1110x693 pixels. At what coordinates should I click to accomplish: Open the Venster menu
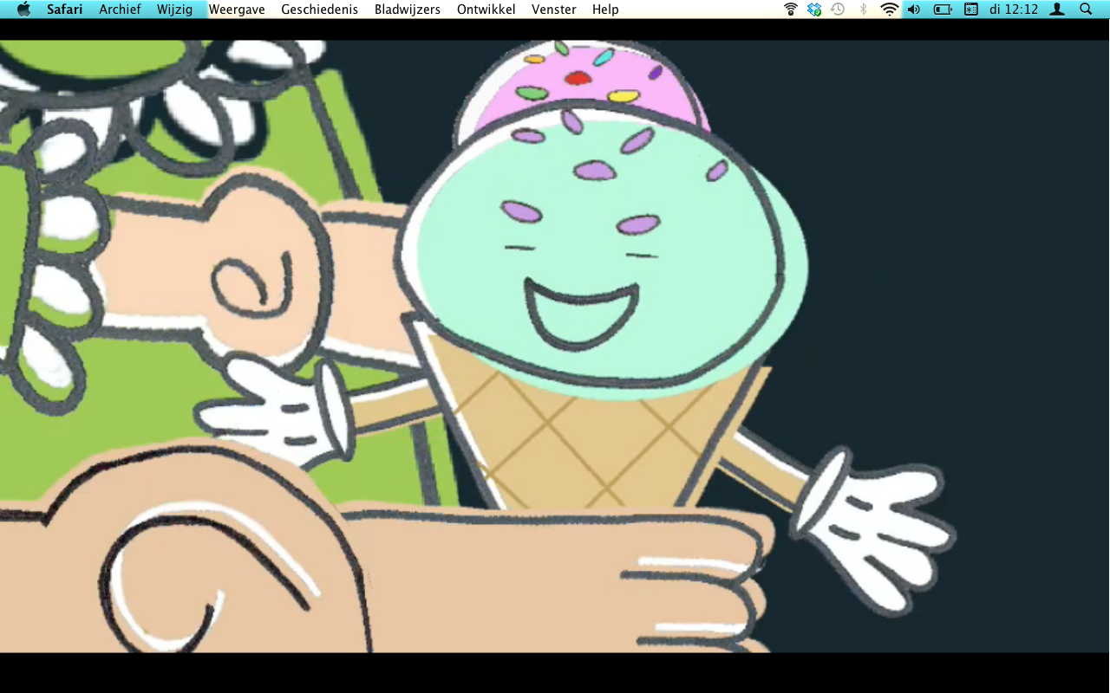tap(554, 10)
